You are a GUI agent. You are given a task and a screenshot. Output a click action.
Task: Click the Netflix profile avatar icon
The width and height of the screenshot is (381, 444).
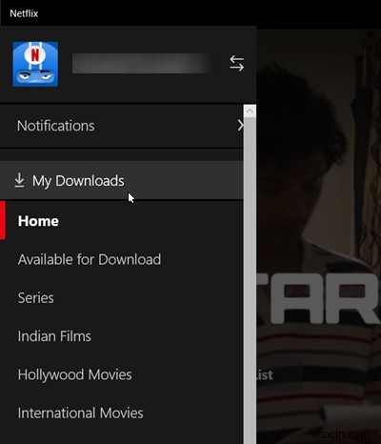(x=35, y=64)
